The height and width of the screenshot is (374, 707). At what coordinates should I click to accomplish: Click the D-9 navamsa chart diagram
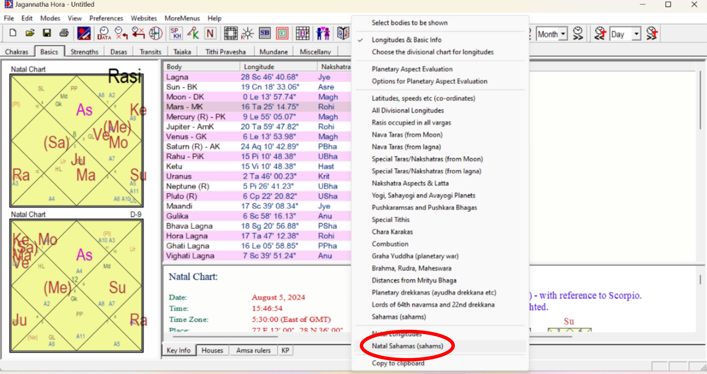pos(77,286)
